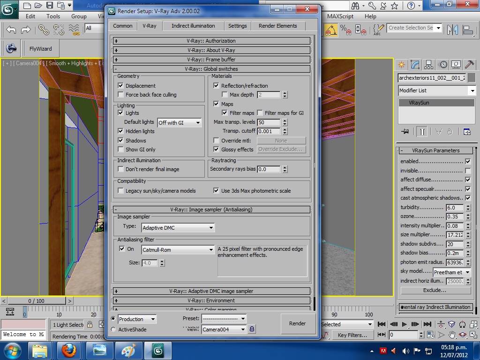The image size is (480, 360).
Task: Toggle Glossy effects checkbox
Action: click(217, 150)
